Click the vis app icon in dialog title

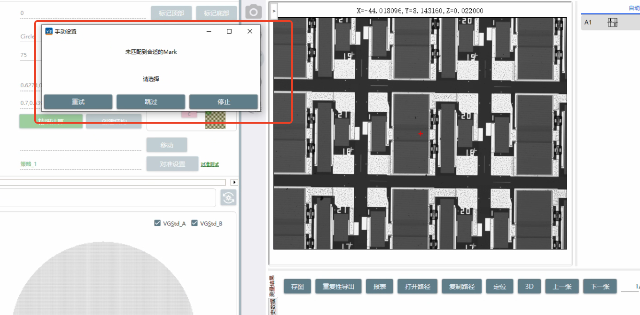click(x=48, y=31)
